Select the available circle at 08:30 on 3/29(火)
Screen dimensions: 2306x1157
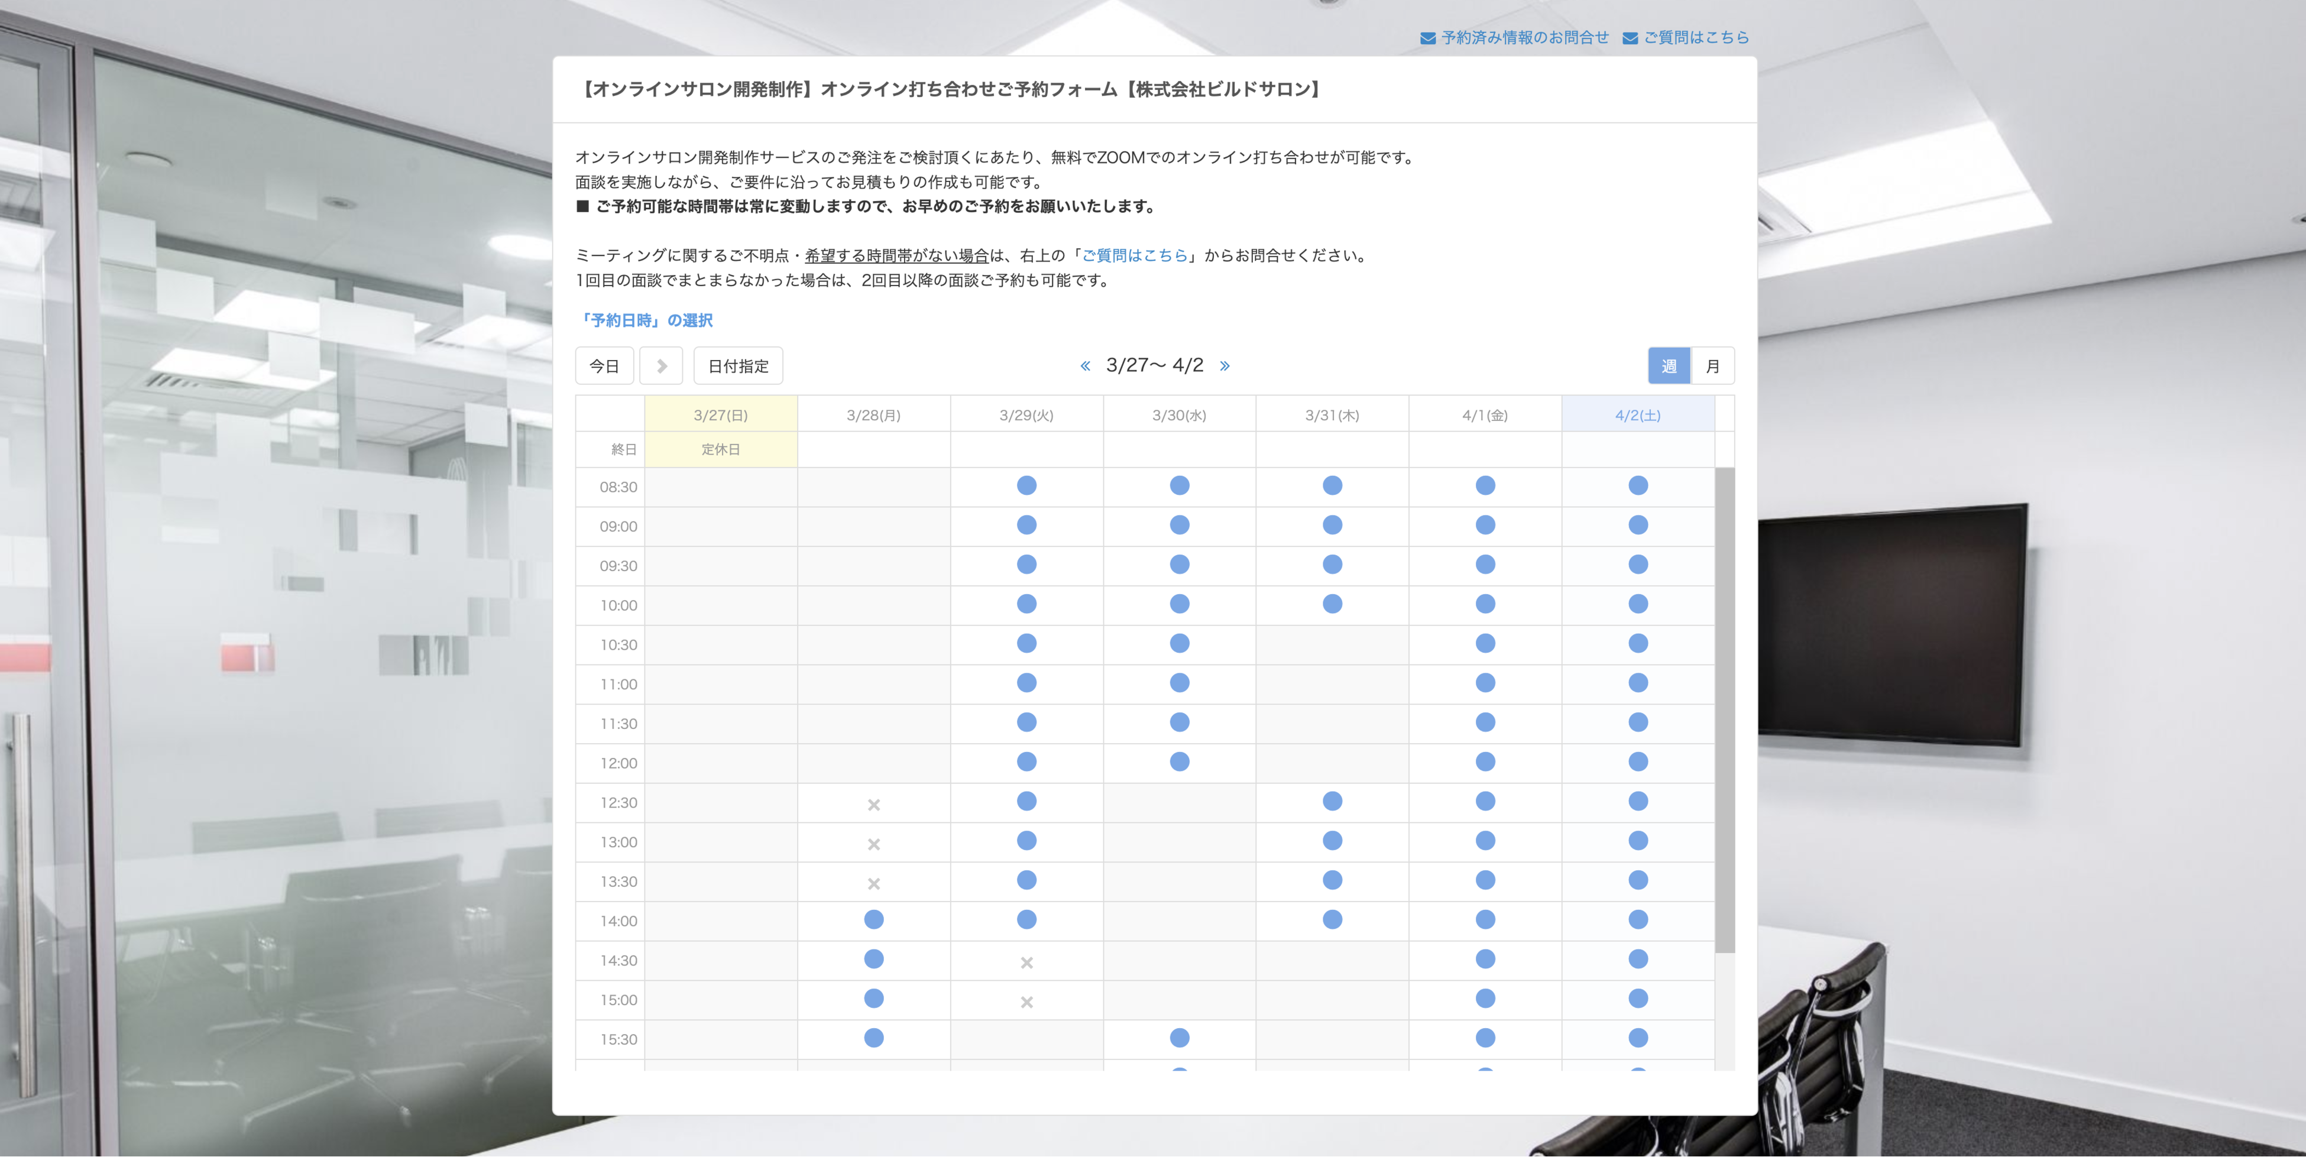(1026, 485)
